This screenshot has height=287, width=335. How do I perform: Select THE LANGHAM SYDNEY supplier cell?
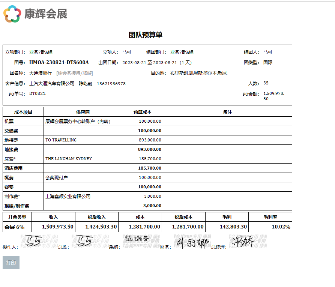click(x=69, y=159)
